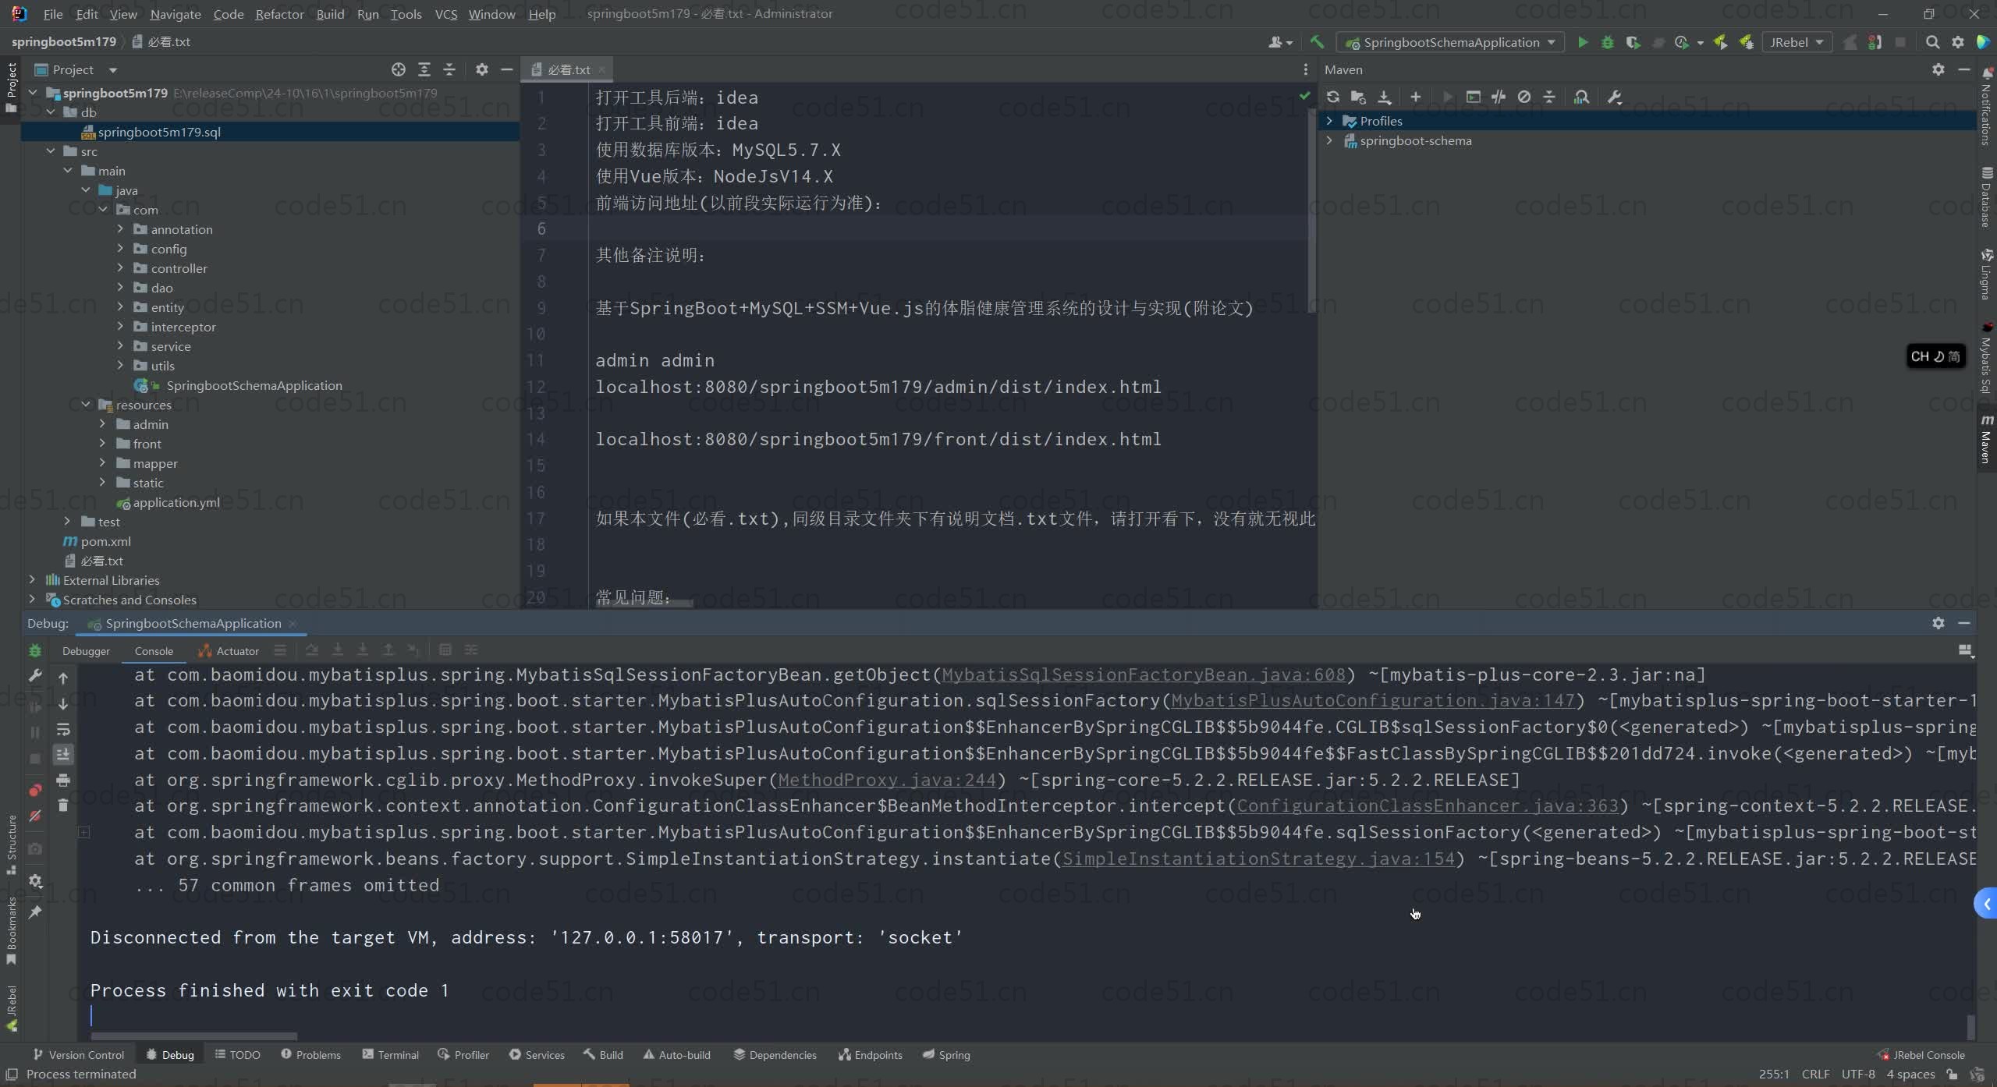Screen dimensions: 1997x1087
Task: Open SpringbootSchemaApplication run configuration dropdown
Action: pyautogui.click(x=1451, y=42)
